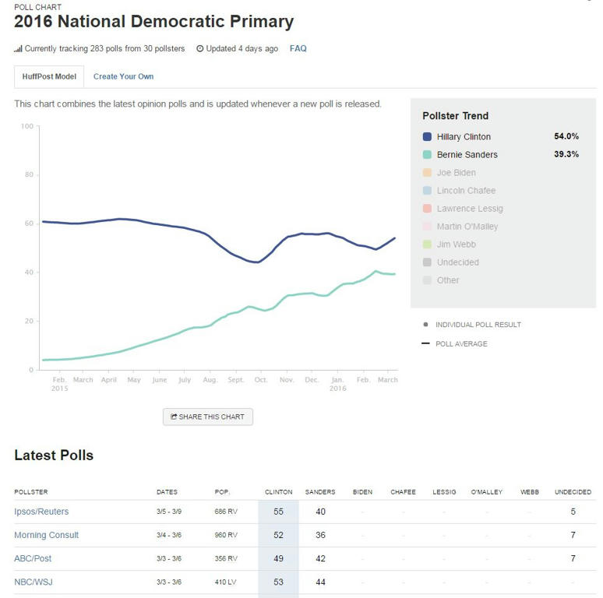This screenshot has width=603, height=598.
Task: Show Lawrence Lessig trend line
Action: (x=469, y=209)
